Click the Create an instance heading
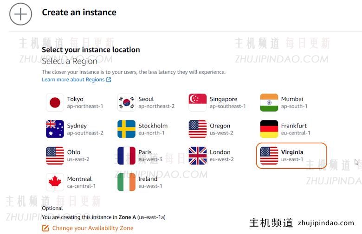This screenshot has width=362, height=234. pyautogui.click(x=79, y=13)
